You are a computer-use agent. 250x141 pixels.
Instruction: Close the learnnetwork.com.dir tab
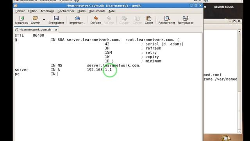[56, 30]
